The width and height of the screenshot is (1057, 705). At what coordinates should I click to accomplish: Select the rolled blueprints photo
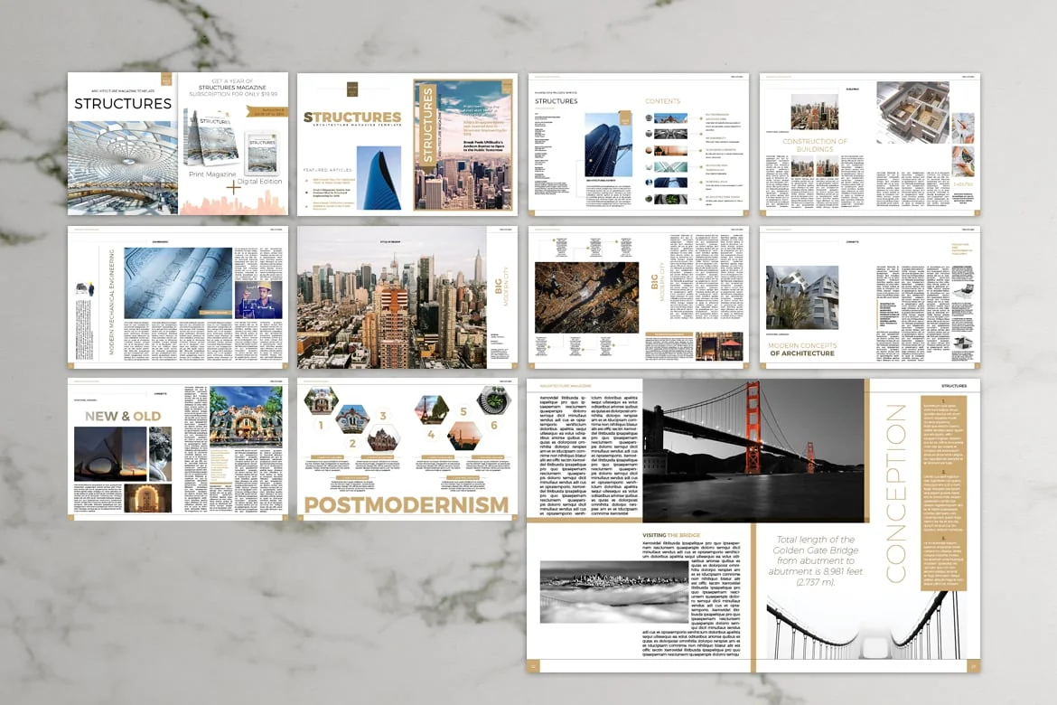[178, 282]
